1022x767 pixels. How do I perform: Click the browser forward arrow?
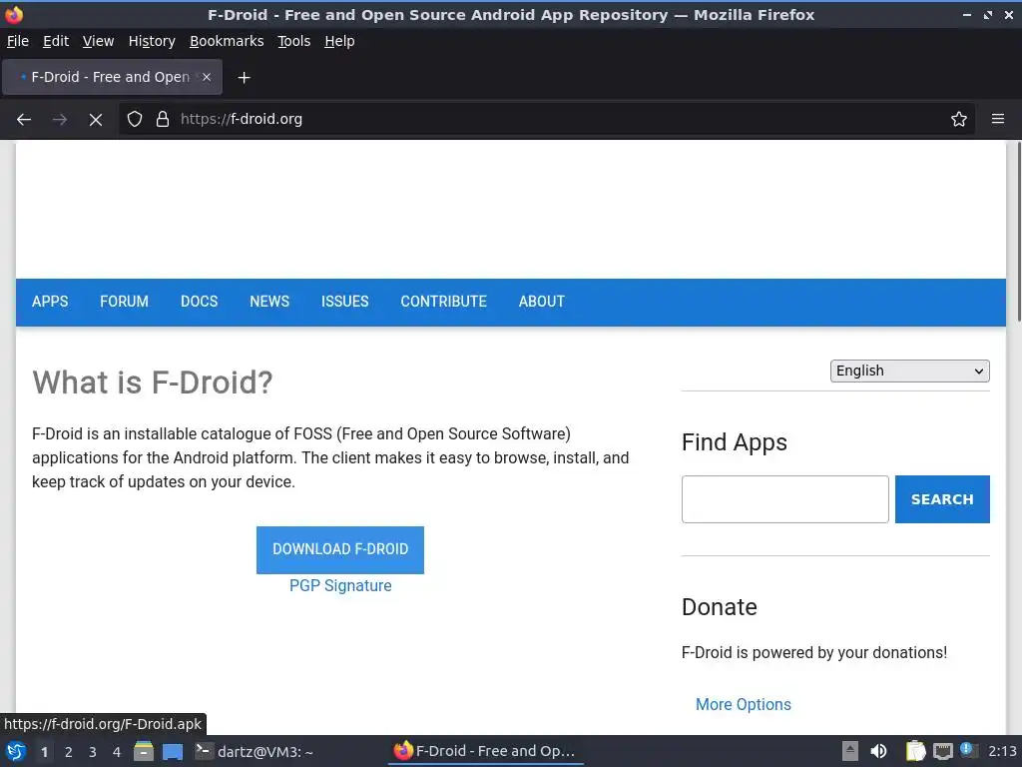(x=59, y=120)
